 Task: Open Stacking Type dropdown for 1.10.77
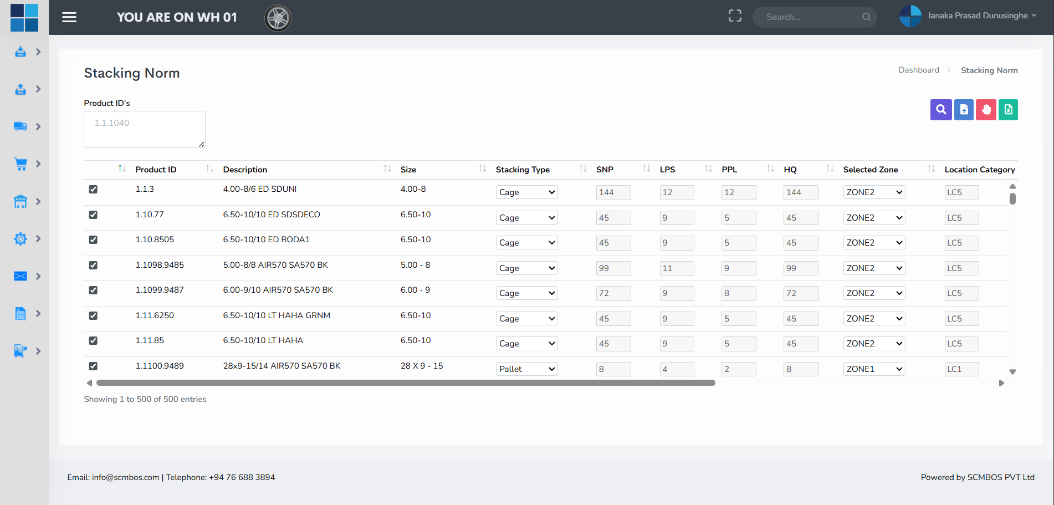coord(526,218)
